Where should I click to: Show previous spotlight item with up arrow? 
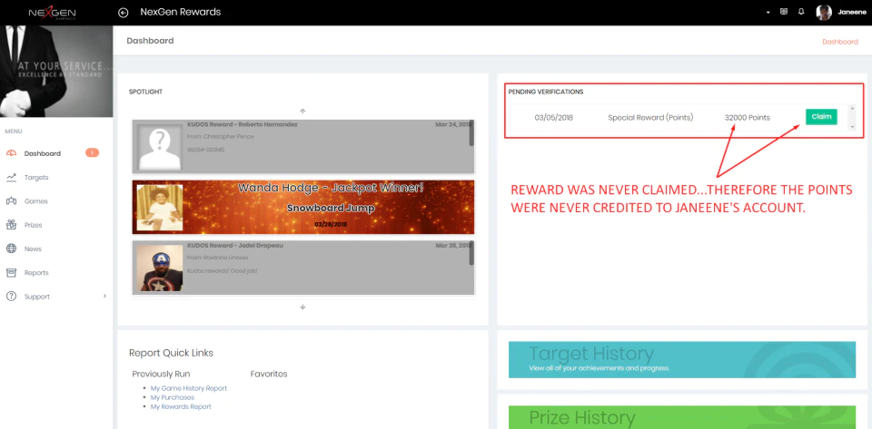(x=302, y=111)
